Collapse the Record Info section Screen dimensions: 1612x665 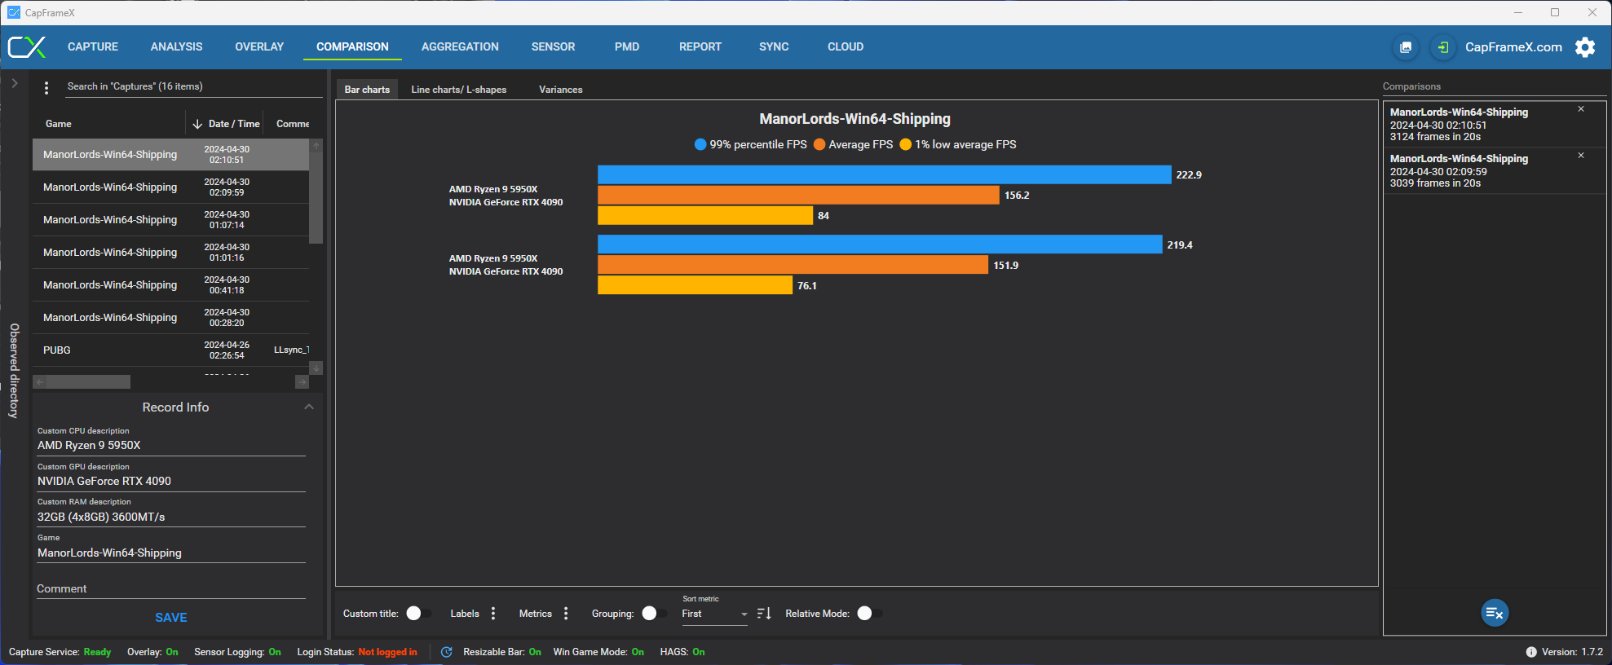click(x=309, y=407)
